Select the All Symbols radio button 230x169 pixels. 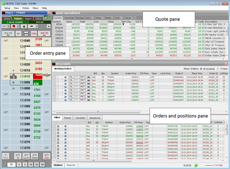click(201, 69)
